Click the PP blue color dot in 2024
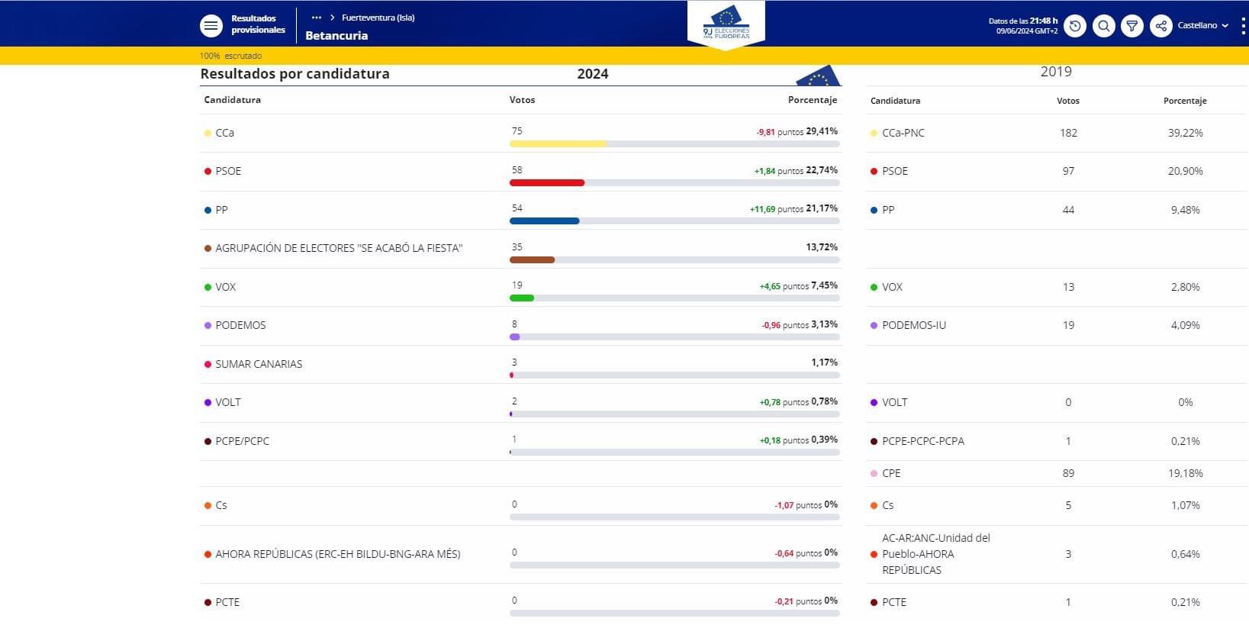 click(x=208, y=210)
